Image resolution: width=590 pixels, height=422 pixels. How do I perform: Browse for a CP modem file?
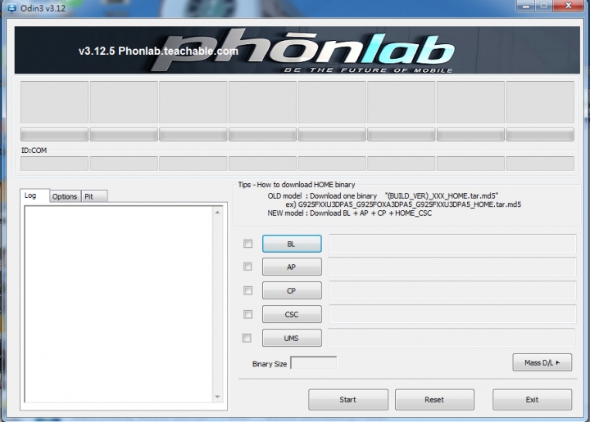292,290
